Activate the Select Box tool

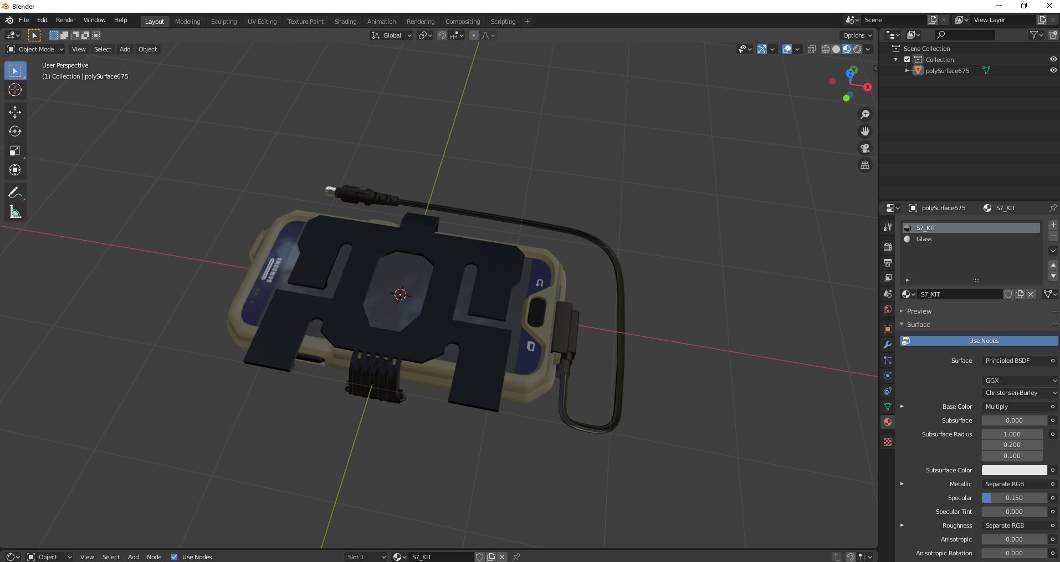[15, 71]
